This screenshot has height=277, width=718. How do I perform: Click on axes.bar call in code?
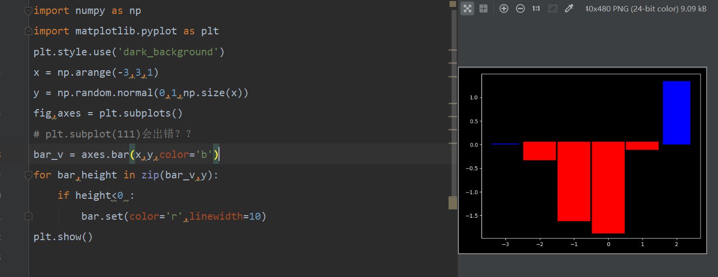(105, 154)
